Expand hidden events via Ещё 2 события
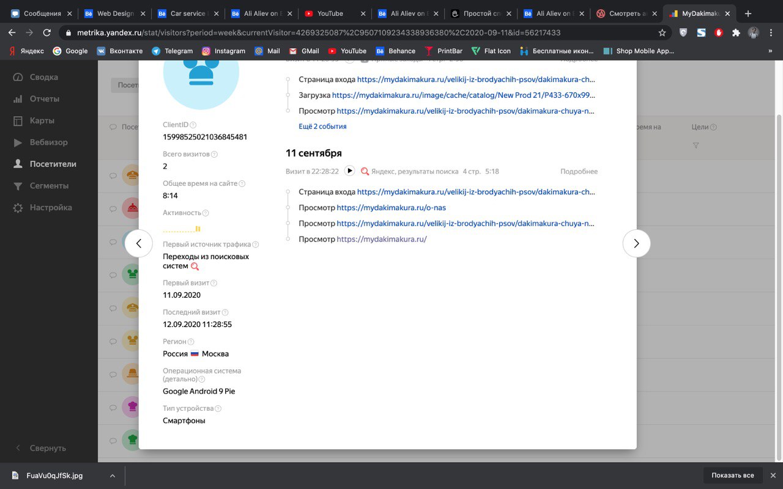The height and width of the screenshot is (489, 783). pos(322,127)
